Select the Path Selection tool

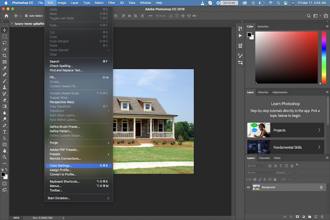[4, 138]
